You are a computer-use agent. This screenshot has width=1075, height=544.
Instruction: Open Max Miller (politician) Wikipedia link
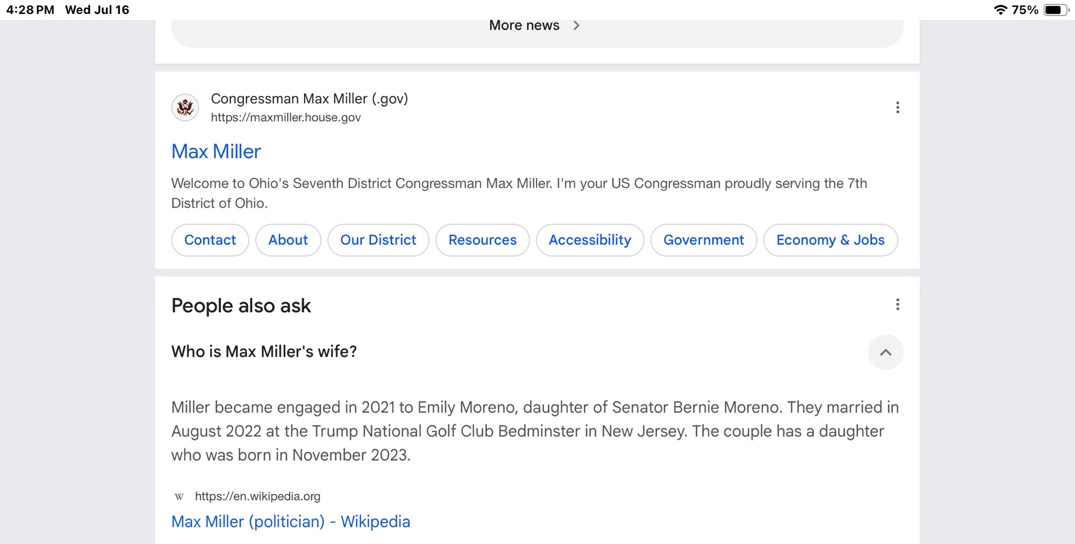291,521
